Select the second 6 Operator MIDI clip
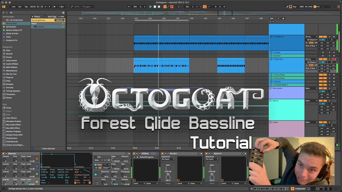The width and height of the screenshot is (342, 192). pyautogui.click(x=231, y=65)
